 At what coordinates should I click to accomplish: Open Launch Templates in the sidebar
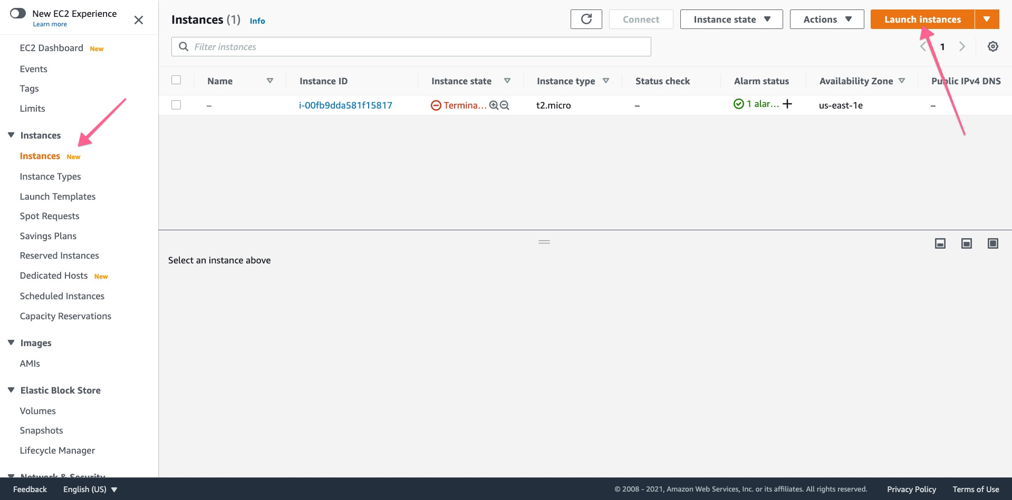(x=57, y=197)
